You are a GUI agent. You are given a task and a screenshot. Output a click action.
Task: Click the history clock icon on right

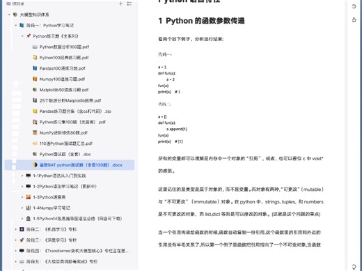pos(354,6)
